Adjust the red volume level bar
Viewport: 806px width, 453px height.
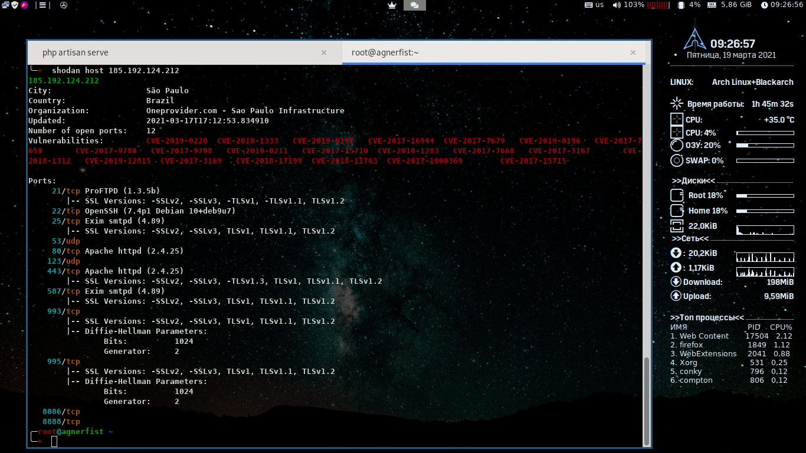[658, 5]
